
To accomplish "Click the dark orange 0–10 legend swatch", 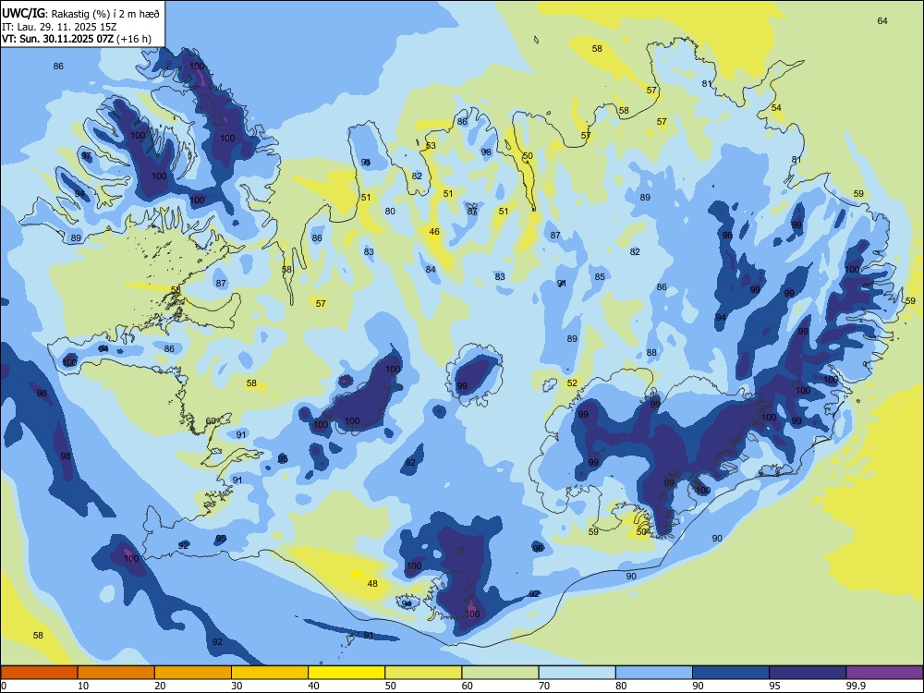I will click(x=39, y=673).
